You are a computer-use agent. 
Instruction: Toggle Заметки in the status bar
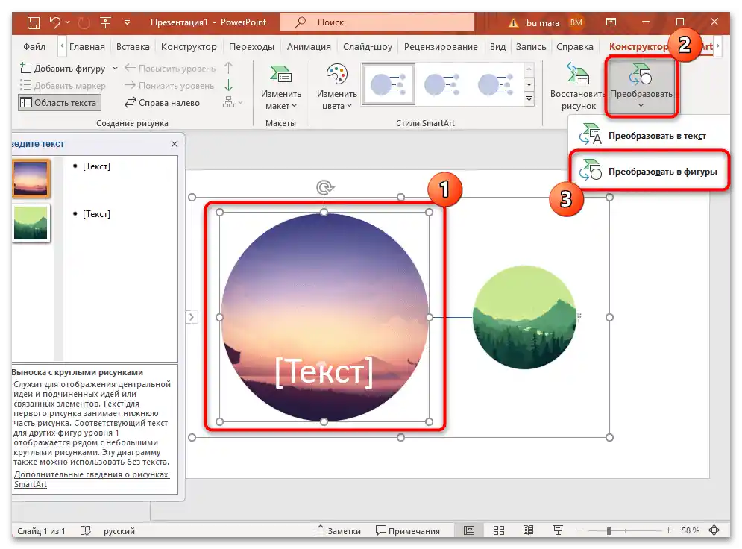coord(341,530)
